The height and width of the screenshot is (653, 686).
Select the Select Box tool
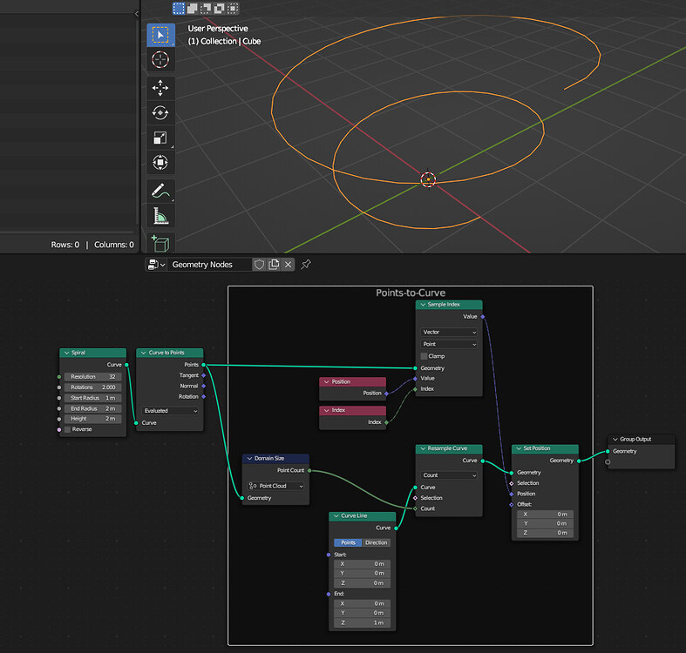[160, 35]
